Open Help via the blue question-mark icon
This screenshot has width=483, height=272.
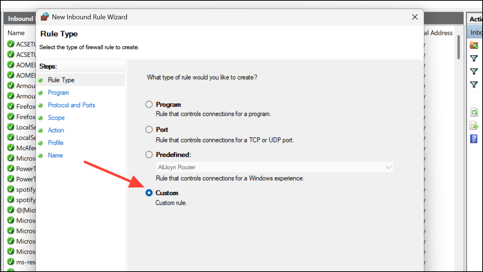pos(474,139)
